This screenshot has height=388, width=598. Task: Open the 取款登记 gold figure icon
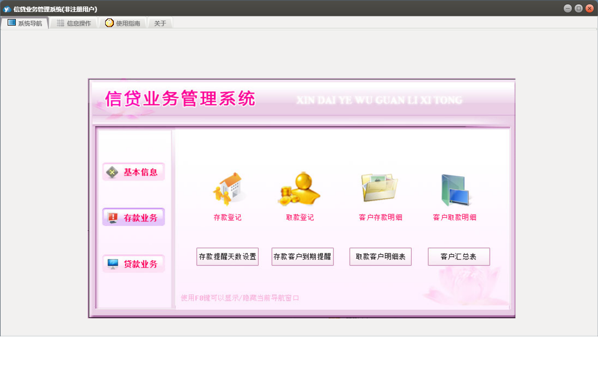point(300,188)
